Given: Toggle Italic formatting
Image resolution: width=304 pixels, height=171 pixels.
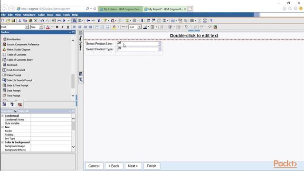Looking at the screenshot, I should (62, 27).
